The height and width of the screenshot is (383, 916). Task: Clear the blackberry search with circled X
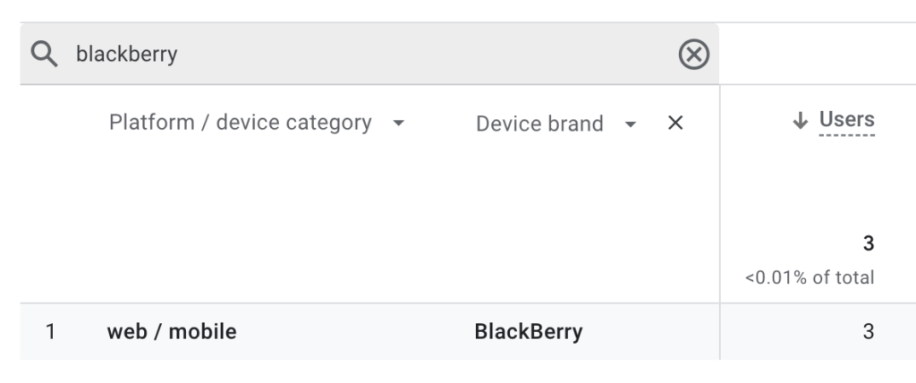(x=693, y=55)
